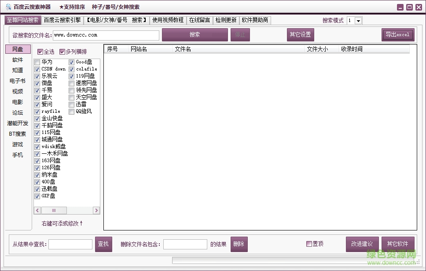426x271 pixels.
Task: Click the 搜索 search button
Action: [195, 35]
